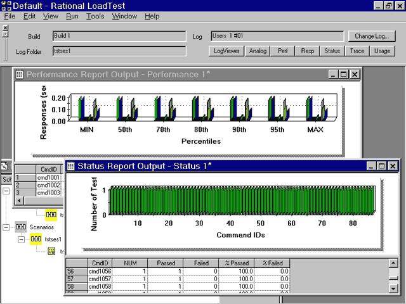Click the Log Folder field tstses1
406x304 pixels.
click(119, 51)
